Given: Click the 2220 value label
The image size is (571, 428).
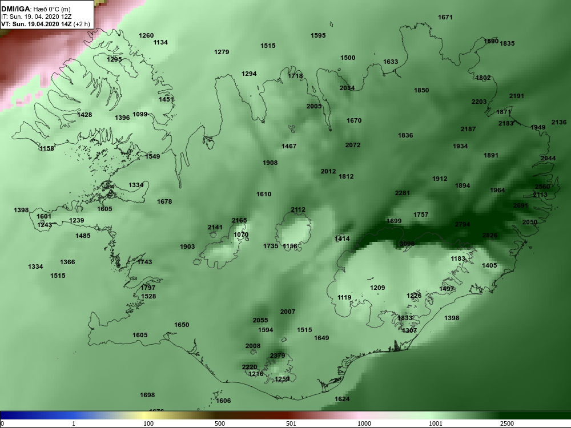Looking at the screenshot, I should [x=250, y=367].
